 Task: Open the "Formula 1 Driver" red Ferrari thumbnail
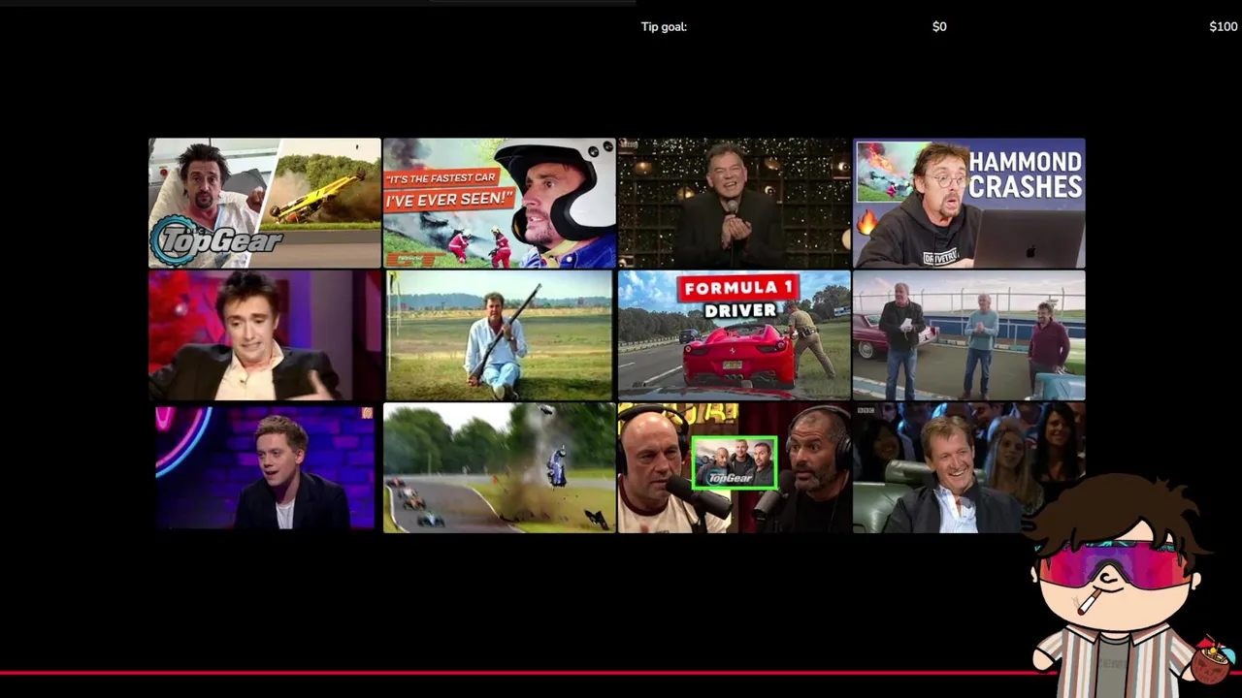pyautogui.click(x=735, y=335)
